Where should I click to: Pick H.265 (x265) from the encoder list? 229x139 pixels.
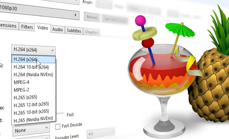pyautogui.click(x=33, y=97)
